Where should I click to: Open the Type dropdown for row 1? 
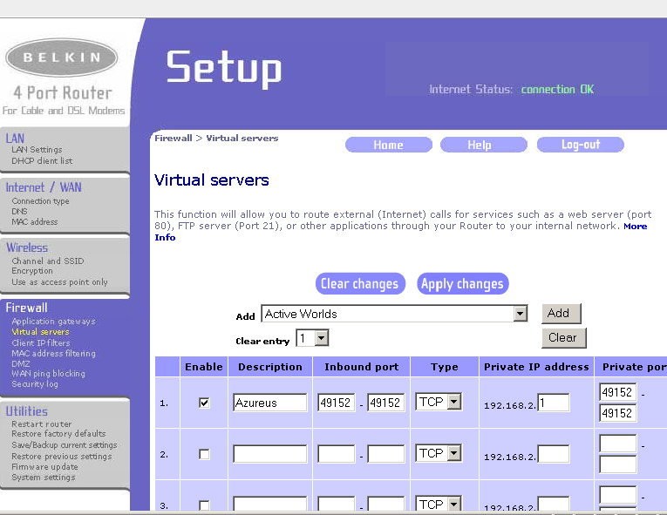(x=453, y=402)
